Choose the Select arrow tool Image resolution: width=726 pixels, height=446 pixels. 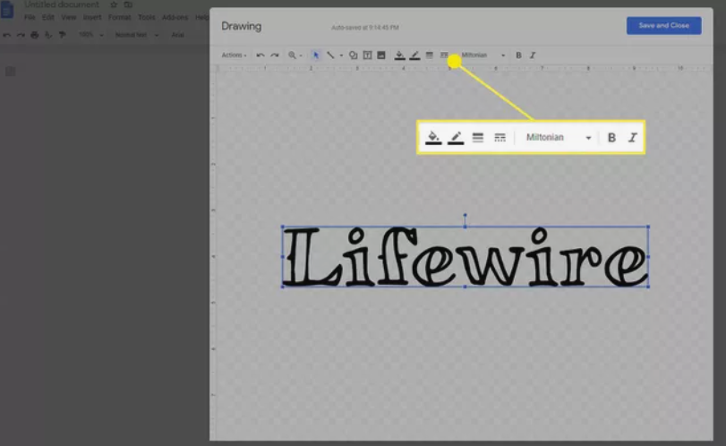[x=316, y=56]
